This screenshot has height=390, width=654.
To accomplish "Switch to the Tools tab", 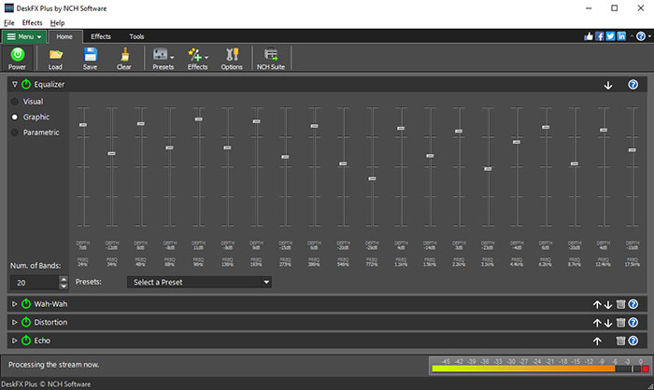I will click(136, 36).
